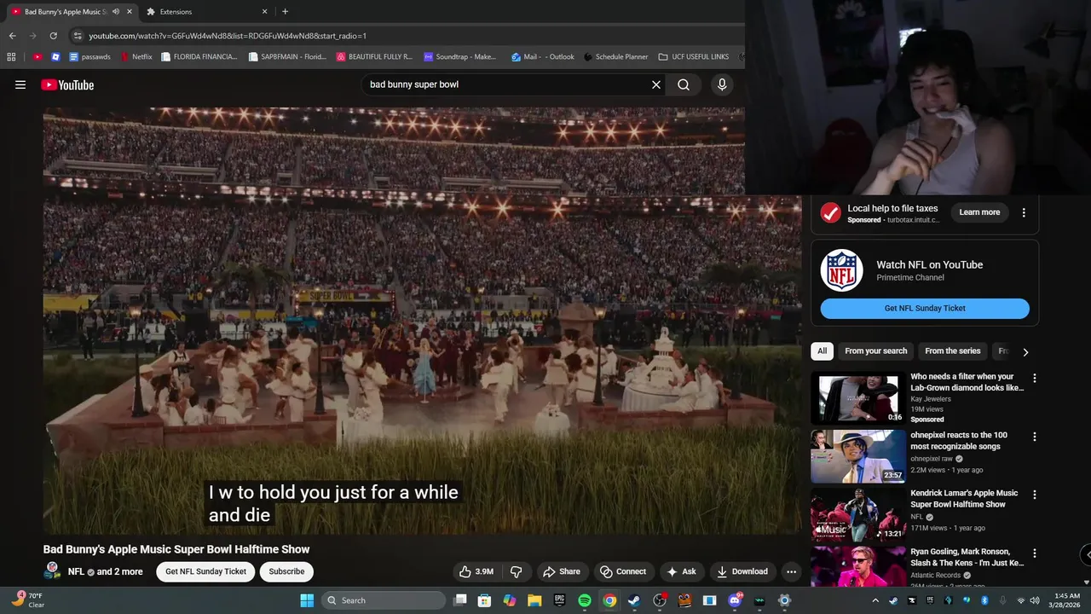Click the NFL logo in primetime card
Image resolution: width=1091 pixels, height=614 pixels.
(841, 270)
